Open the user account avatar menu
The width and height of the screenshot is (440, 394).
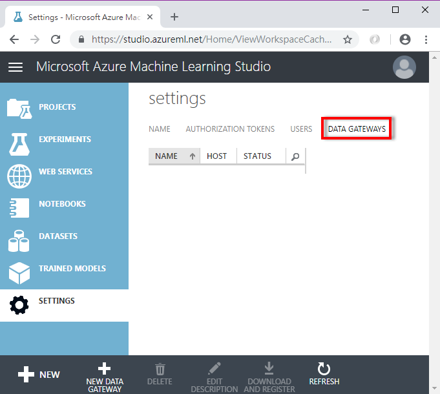click(404, 67)
